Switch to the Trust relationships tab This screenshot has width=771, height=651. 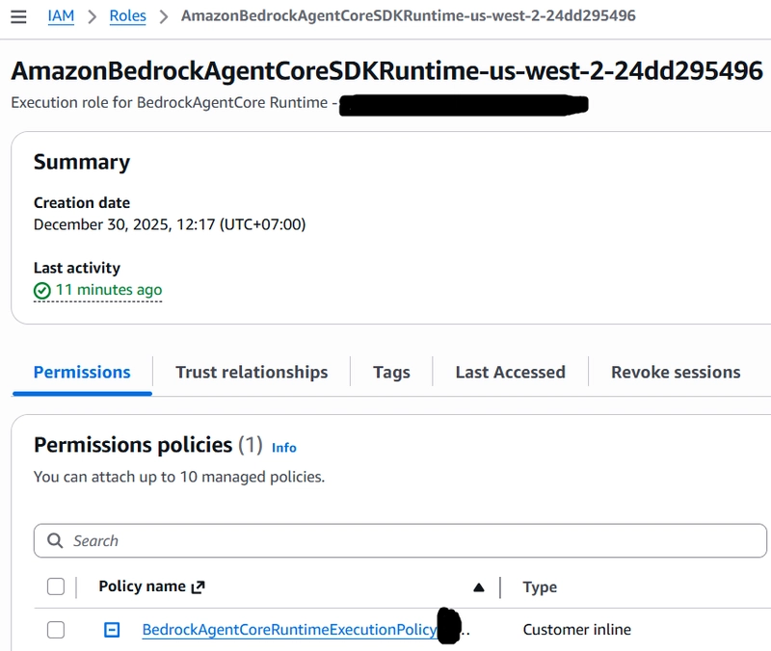(252, 372)
